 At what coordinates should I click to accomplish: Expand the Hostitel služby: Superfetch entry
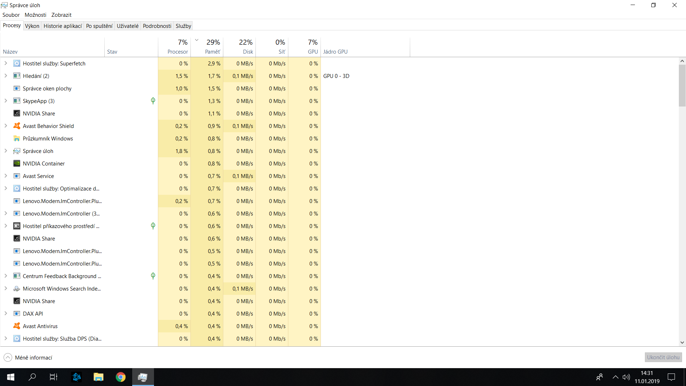(x=6, y=63)
